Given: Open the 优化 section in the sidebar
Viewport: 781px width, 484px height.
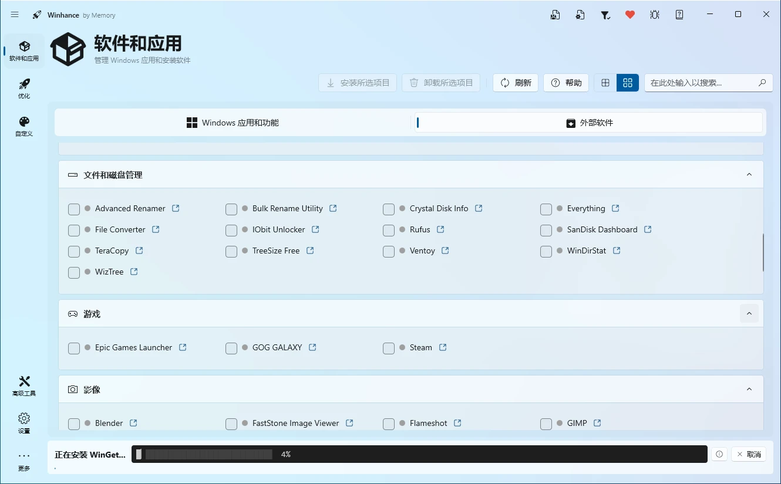Looking at the screenshot, I should point(23,89).
